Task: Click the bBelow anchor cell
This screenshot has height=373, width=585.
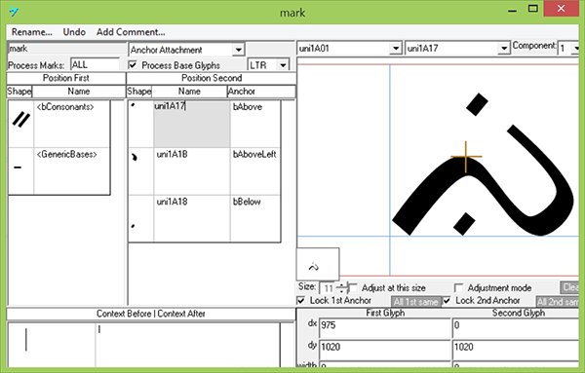Action: point(255,218)
